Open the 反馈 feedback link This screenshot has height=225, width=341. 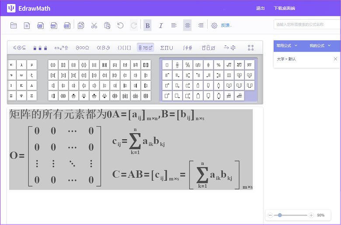pos(226,25)
